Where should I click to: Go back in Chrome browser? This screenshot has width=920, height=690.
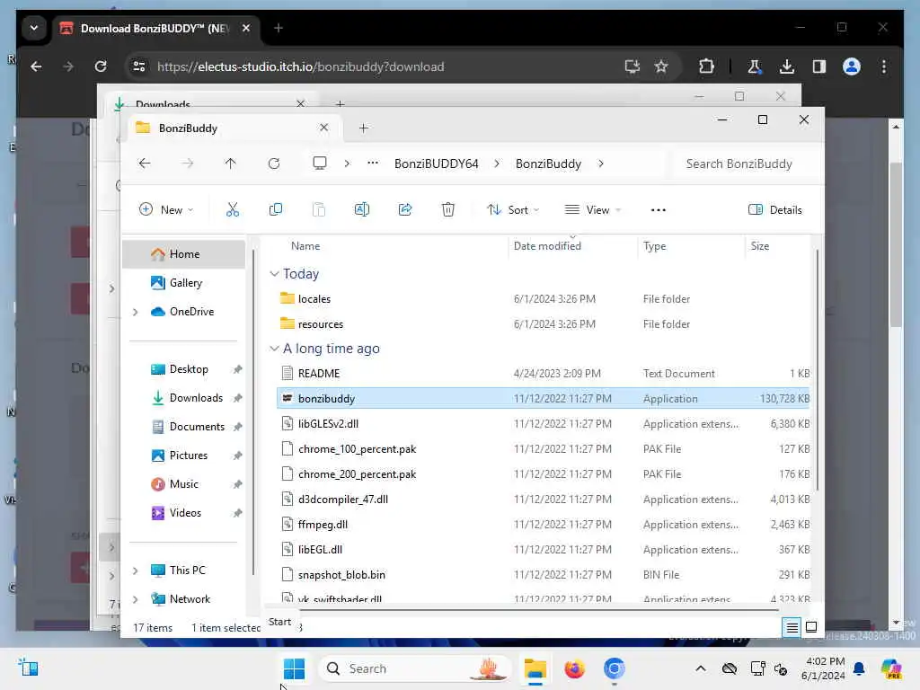coord(36,66)
